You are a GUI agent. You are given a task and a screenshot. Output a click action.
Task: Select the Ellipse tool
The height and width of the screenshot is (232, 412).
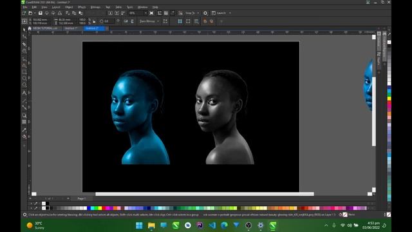click(x=24, y=79)
